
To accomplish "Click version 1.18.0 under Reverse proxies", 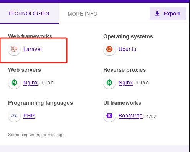I will (142, 83).
